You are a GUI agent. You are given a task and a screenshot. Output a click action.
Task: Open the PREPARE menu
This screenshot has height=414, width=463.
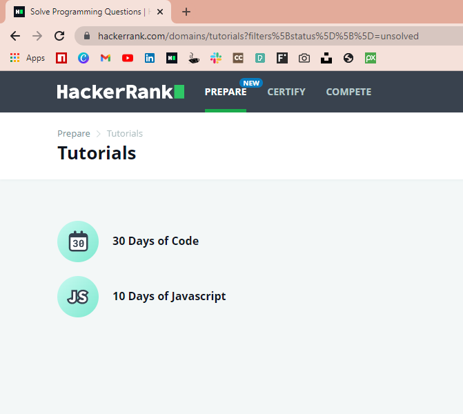226,92
